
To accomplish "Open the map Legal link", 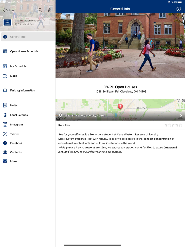I will coord(180,118).
